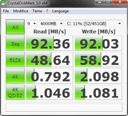Image resolution: width=128 pixels, height=116 pixels.
Task: Start the 4K benchmark test
Action: point(15,76)
